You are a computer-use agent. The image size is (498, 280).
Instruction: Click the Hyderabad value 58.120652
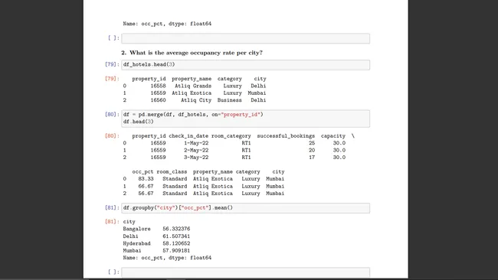176,243
